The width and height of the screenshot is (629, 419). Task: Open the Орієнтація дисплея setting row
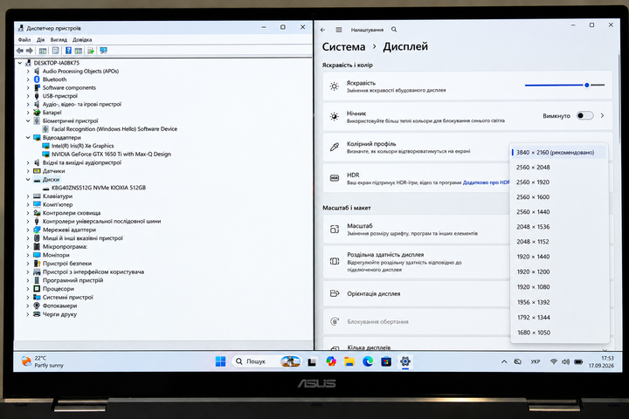pos(415,293)
